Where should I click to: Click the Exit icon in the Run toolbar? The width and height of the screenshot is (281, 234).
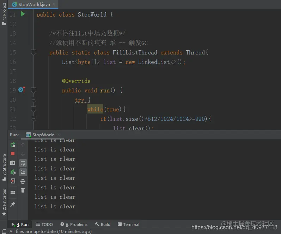tap(13, 181)
